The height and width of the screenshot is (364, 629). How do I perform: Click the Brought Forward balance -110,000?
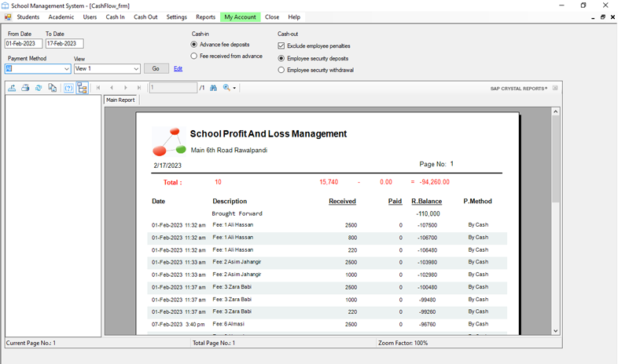(x=428, y=214)
